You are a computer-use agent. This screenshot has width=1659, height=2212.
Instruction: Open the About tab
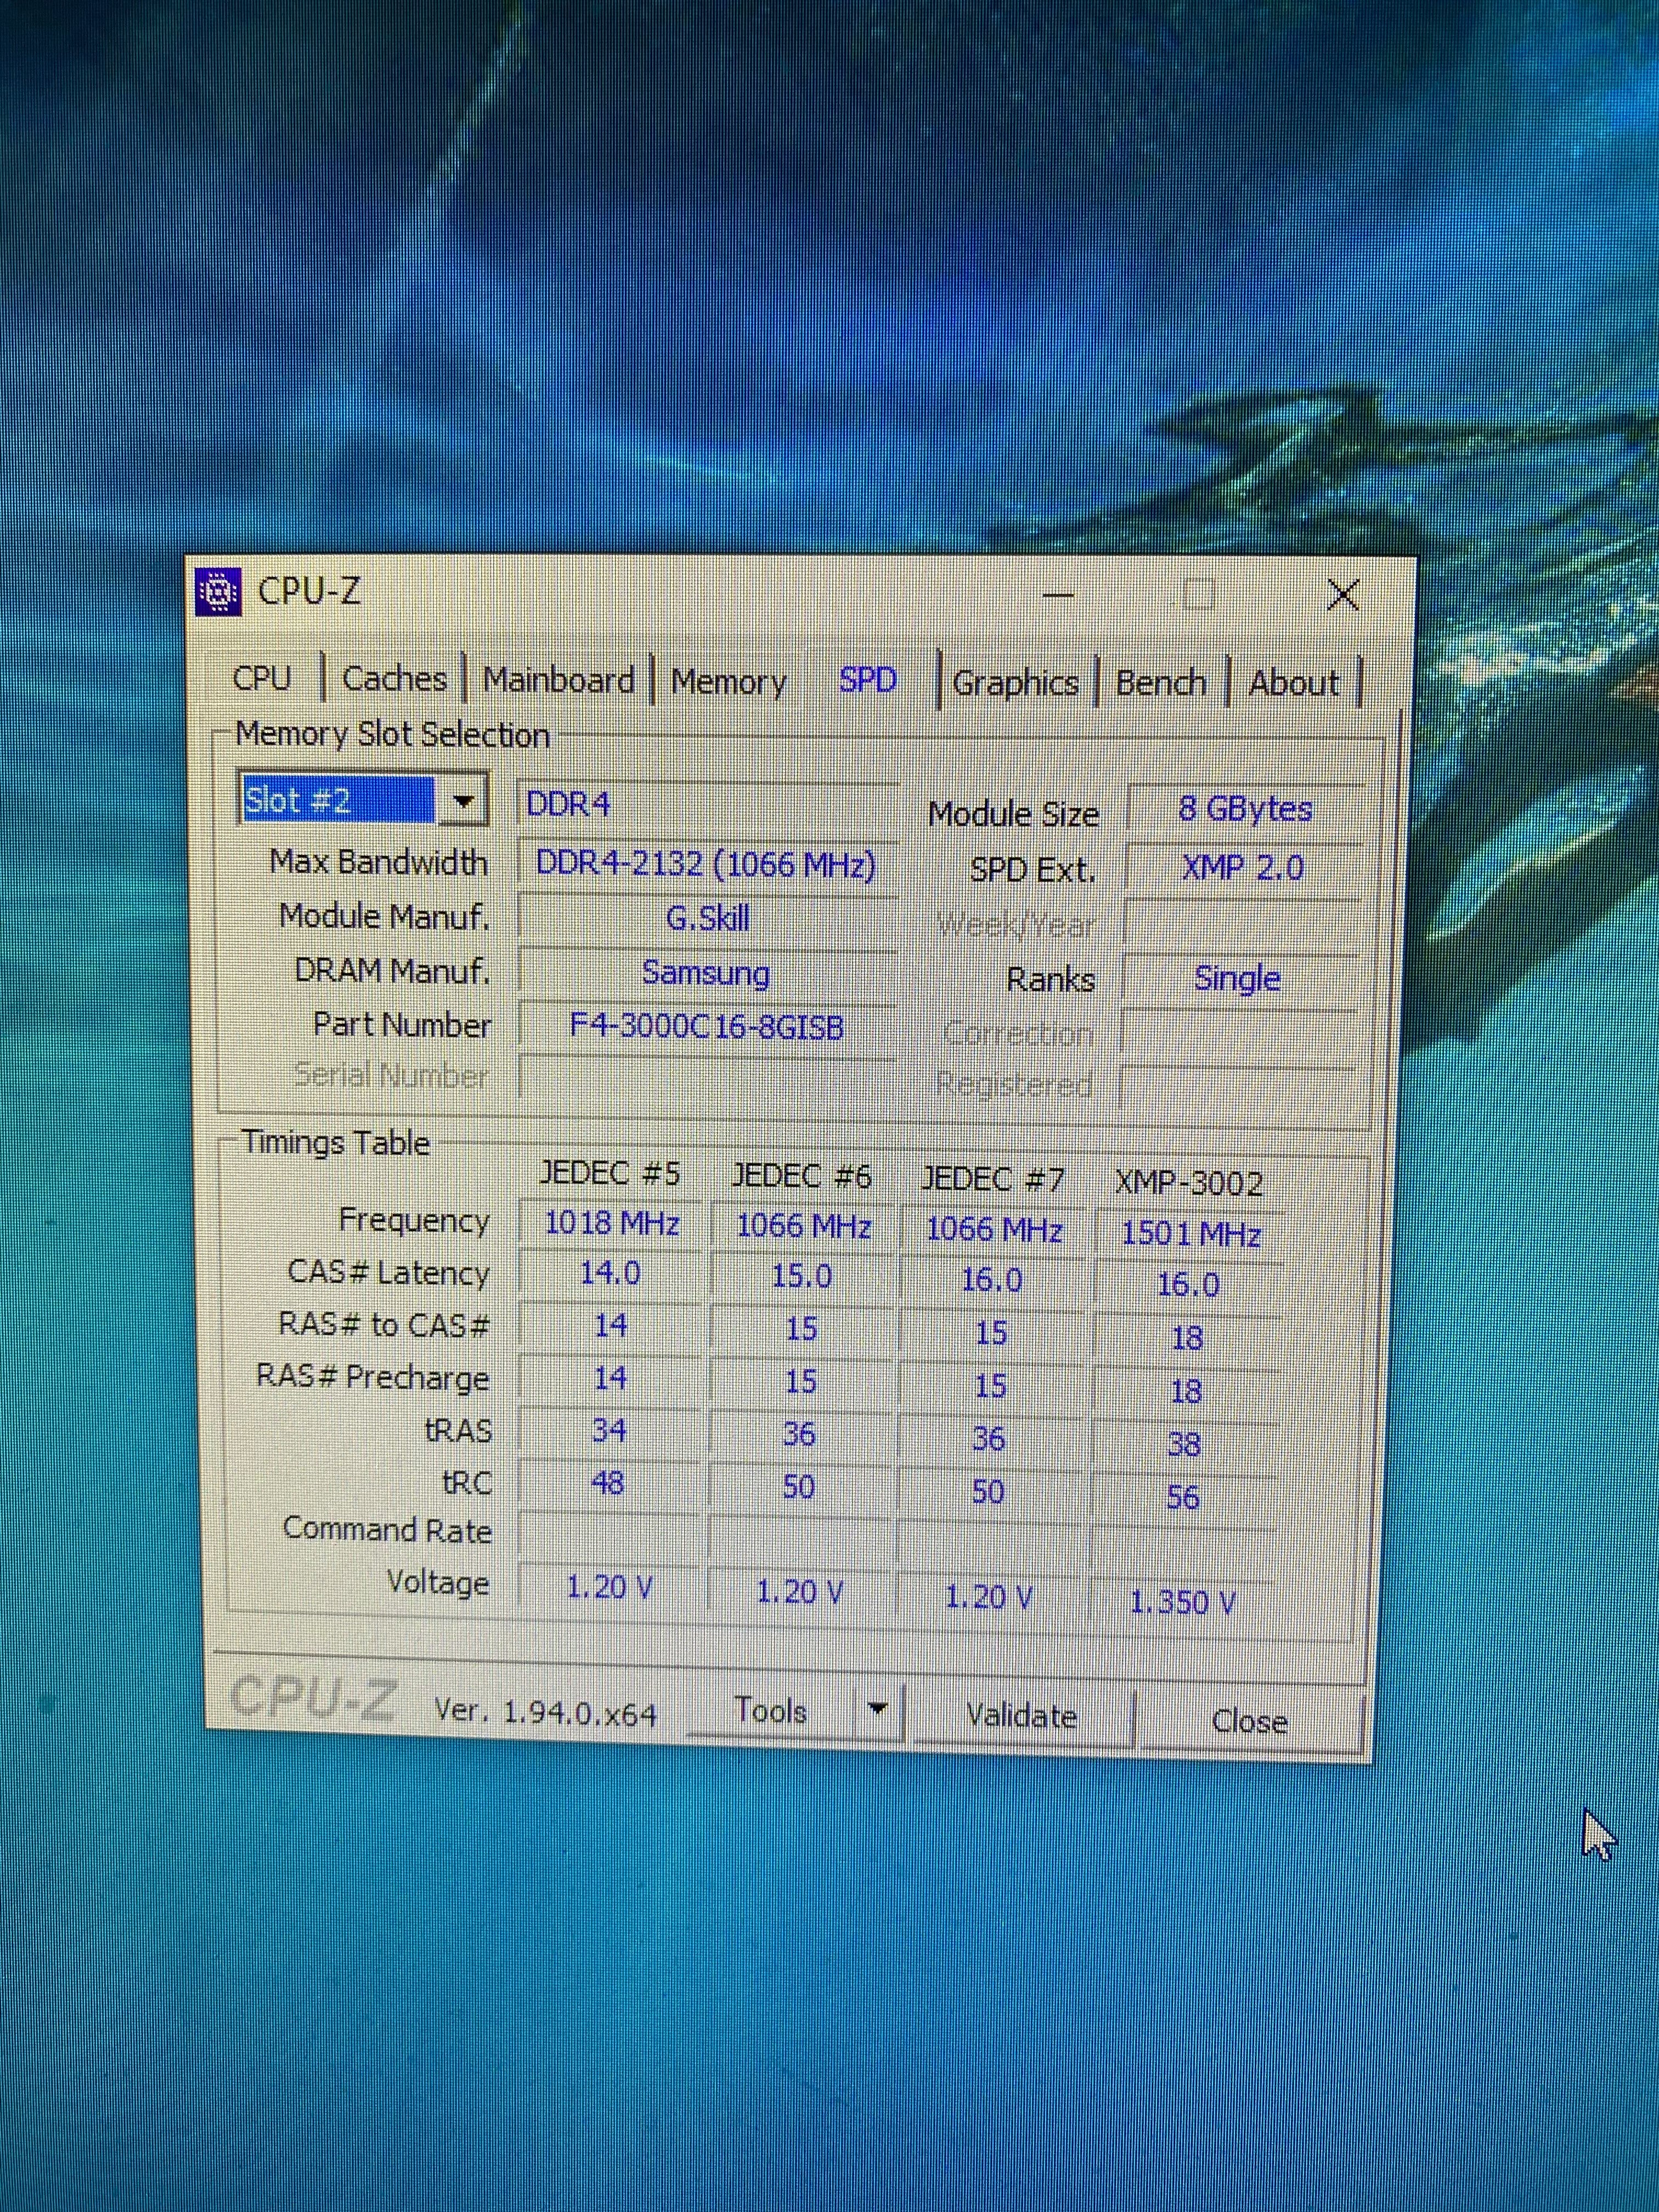coord(1293,683)
